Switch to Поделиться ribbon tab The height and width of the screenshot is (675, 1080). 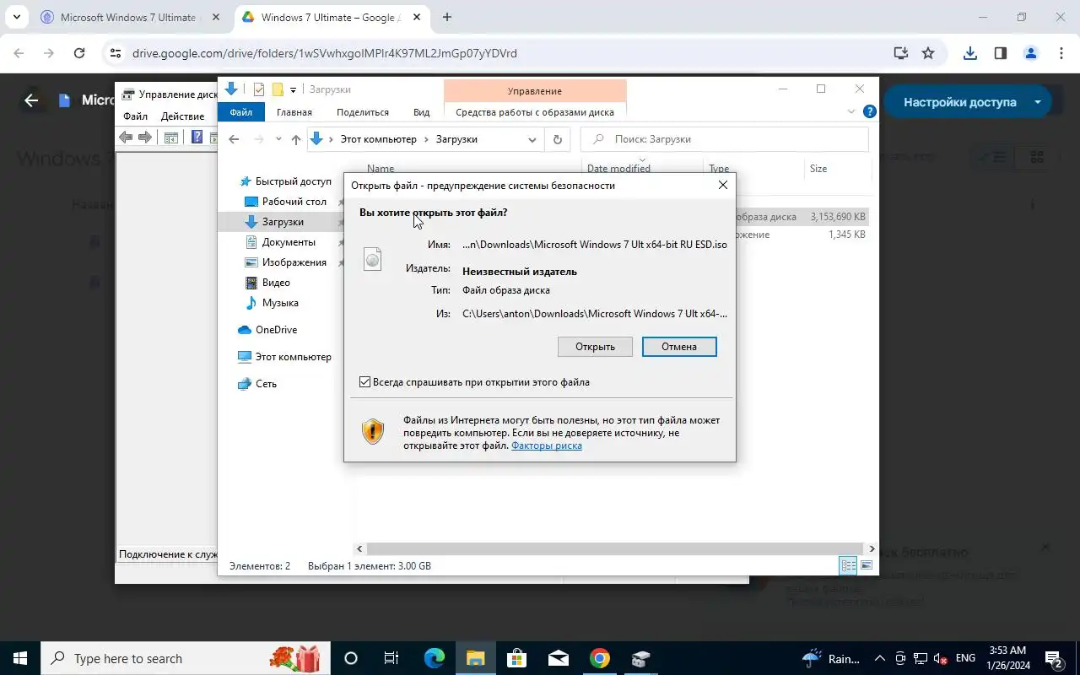click(363, 112)
